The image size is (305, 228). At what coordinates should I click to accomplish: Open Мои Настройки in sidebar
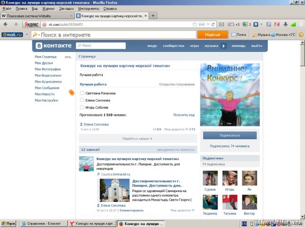point(46,100)
